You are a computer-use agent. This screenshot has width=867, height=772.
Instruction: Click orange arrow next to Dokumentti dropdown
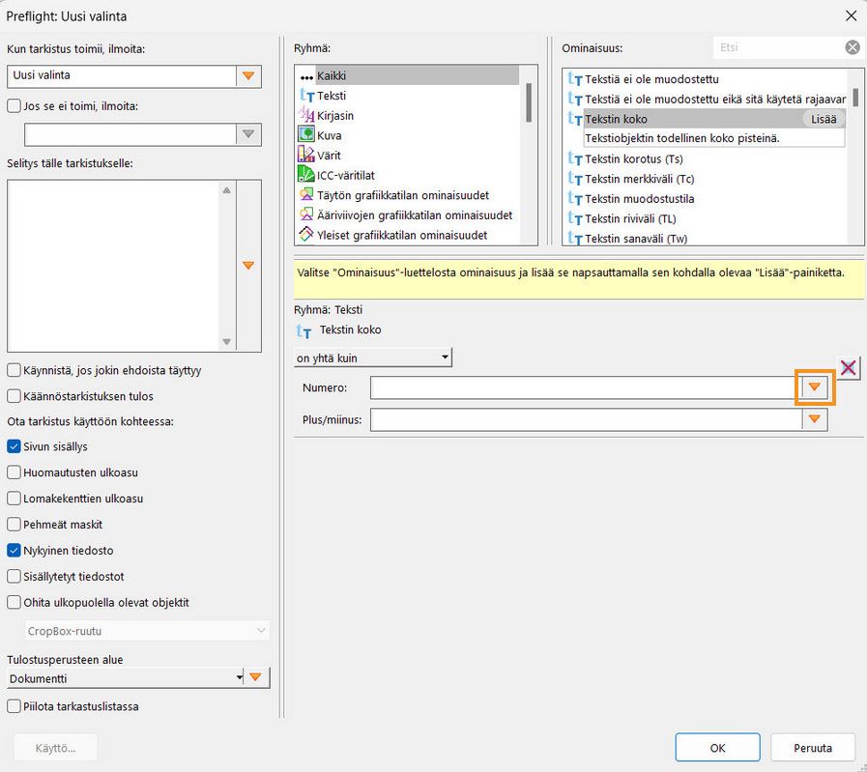coord(255,677)
